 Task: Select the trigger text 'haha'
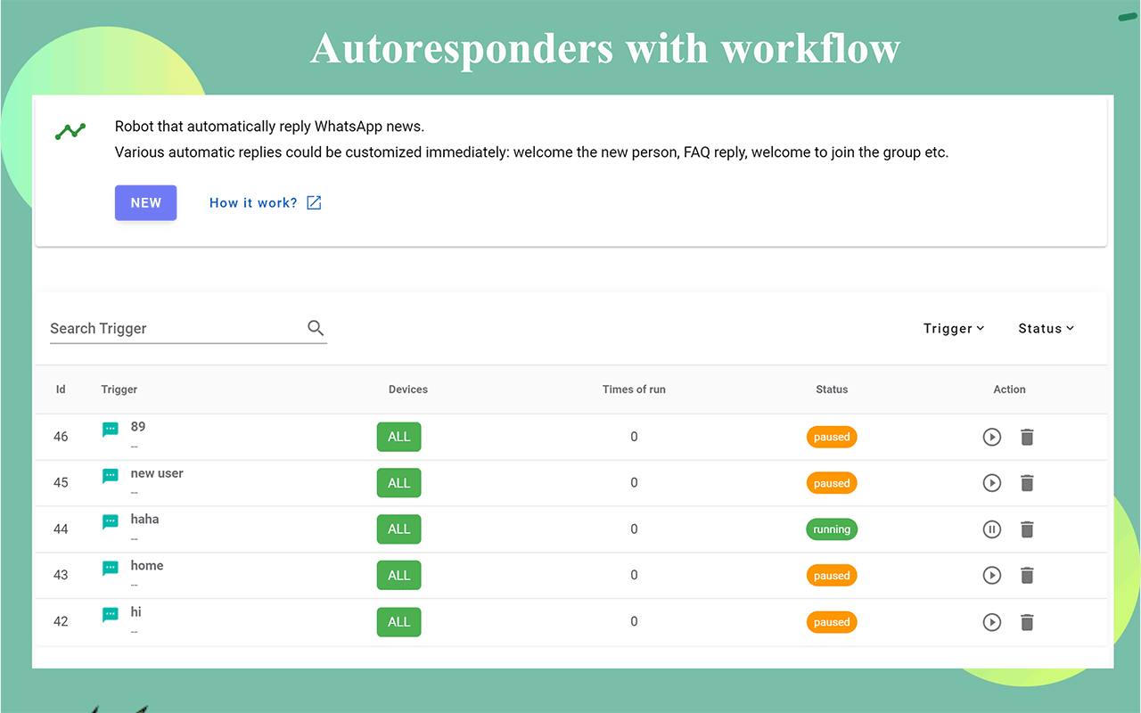click(144, 519)
